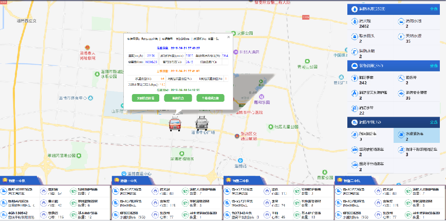Click the gray fire truck map marker
The image size is (446, 221).
201,123
